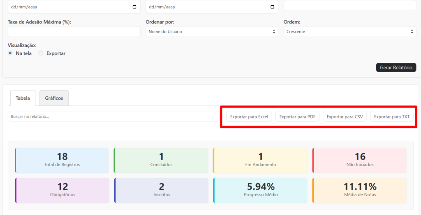Open the calendar picker in the middle date field
The width and height of the screenshot is (421, 215).
272,7
